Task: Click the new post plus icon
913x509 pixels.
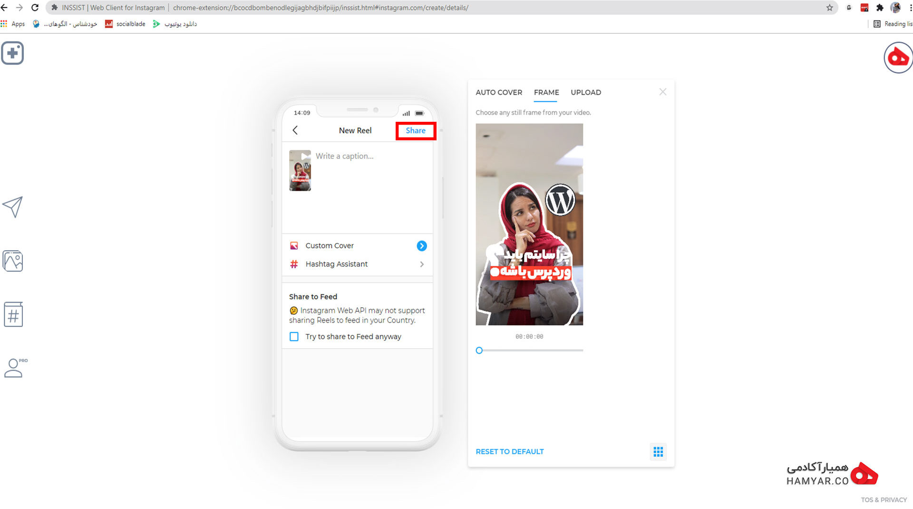Action: pos(12,53)
